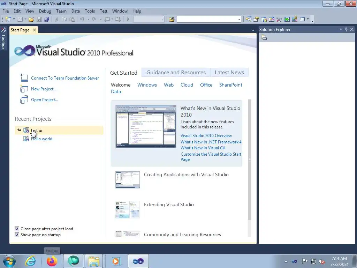Open Windows Media Player from the taskbar
This screenshot has width=357, height=268.
116,261
